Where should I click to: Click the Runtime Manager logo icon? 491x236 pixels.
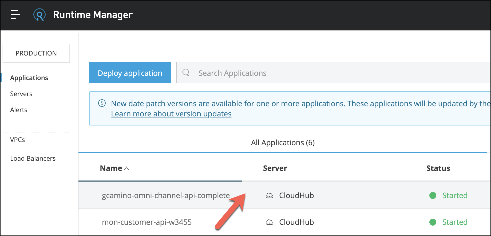point(39,15)
